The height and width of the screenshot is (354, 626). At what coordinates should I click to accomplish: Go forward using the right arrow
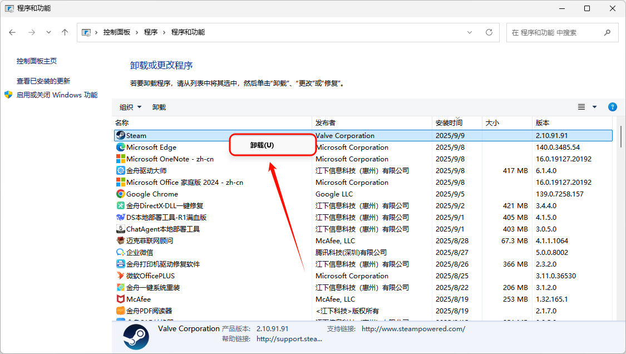pyautogui.click(x=32, y=32)
